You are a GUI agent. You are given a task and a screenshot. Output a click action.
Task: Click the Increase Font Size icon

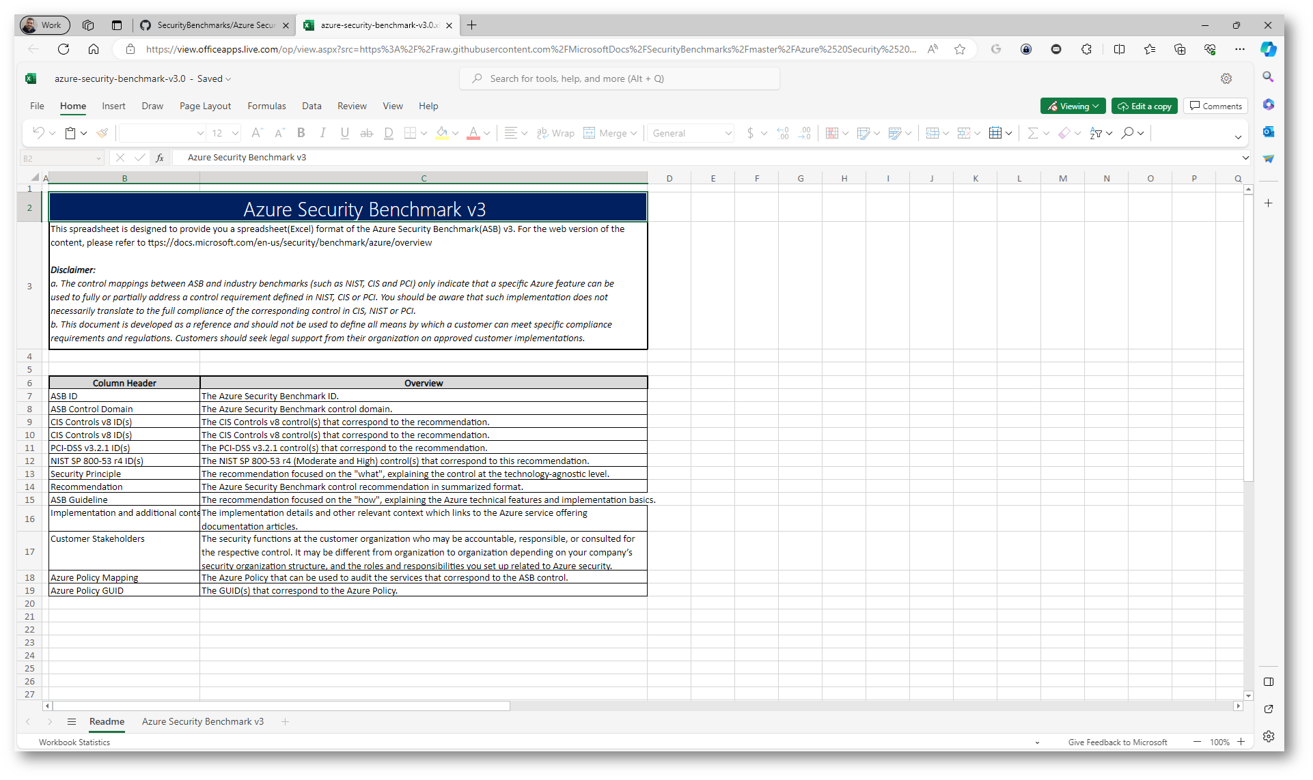(x=256, y=133)
